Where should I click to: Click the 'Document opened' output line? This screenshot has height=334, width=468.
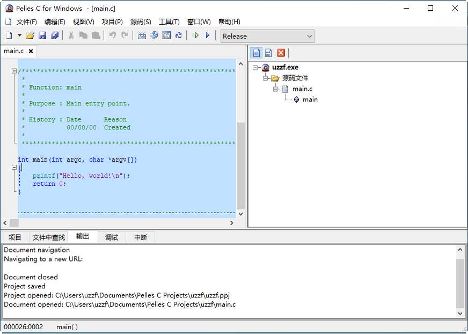point(120,304)
